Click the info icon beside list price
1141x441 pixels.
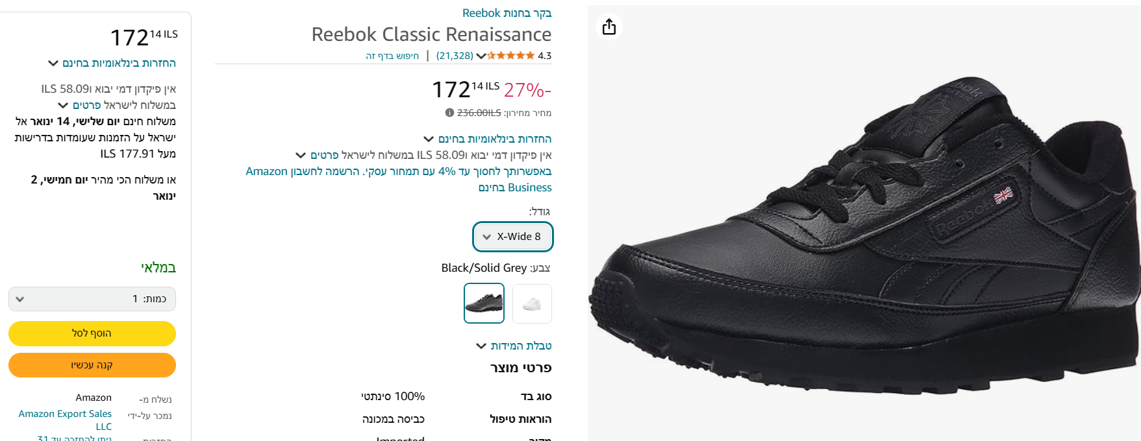tap(449, 113)
